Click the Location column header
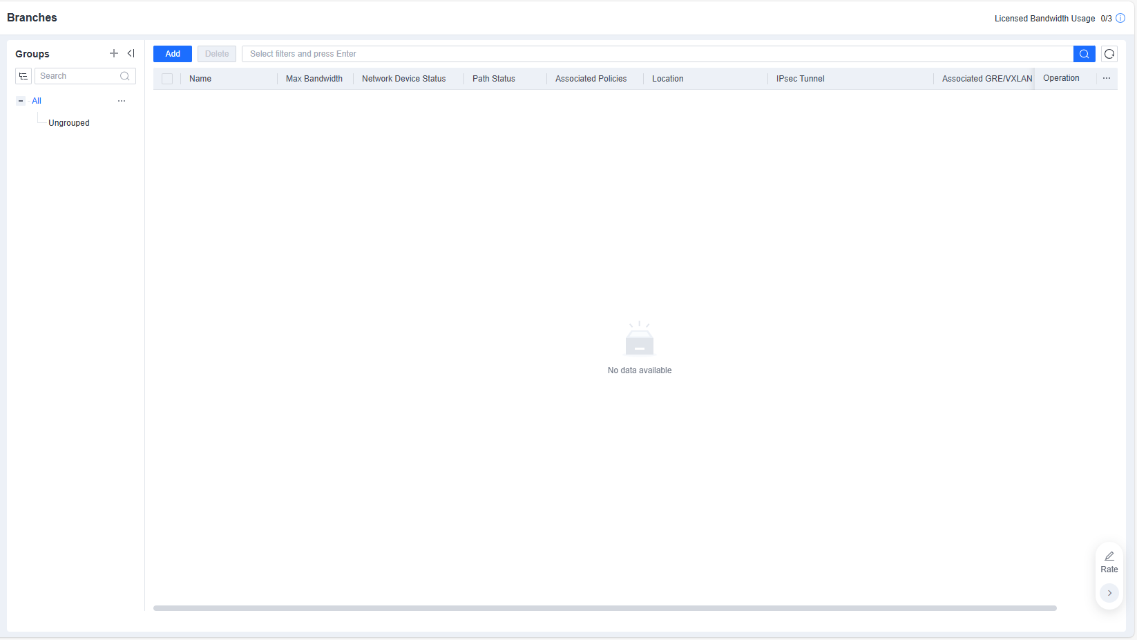This screenshot has height=640, width=1137. [x=668, y=79]
